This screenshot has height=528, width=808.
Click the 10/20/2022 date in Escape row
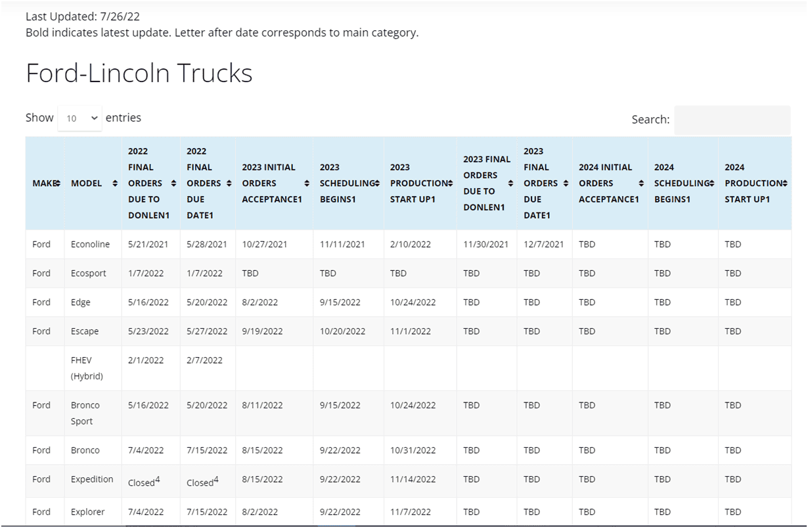coord(342,331)
